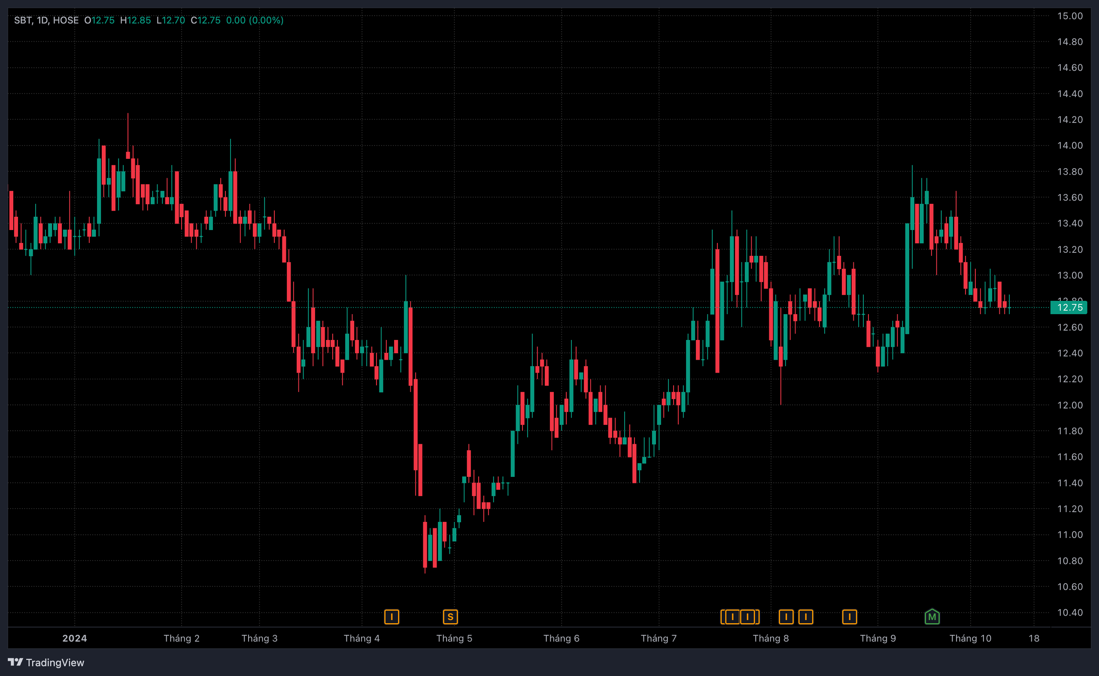Click the 13.80 price axis label
This screenshot has width=1099, height=676.
pos(1070,172)
